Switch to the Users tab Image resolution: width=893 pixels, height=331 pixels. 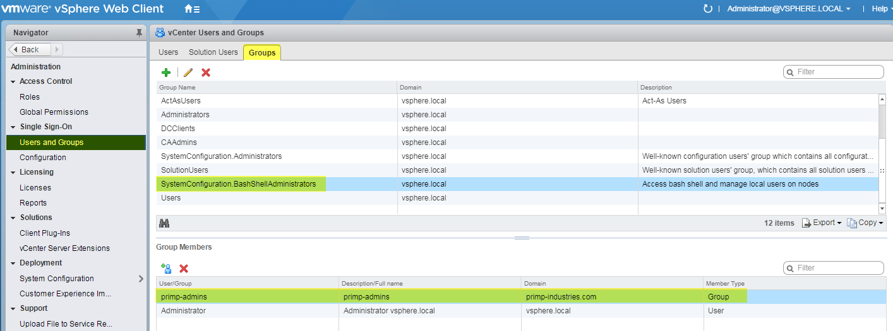(168, 52)
